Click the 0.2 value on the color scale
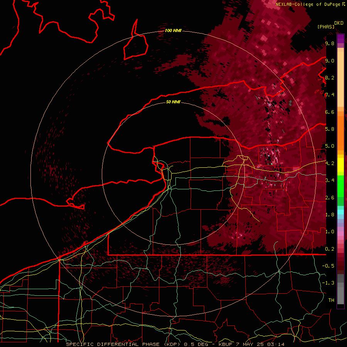 [x=330, y=249]
